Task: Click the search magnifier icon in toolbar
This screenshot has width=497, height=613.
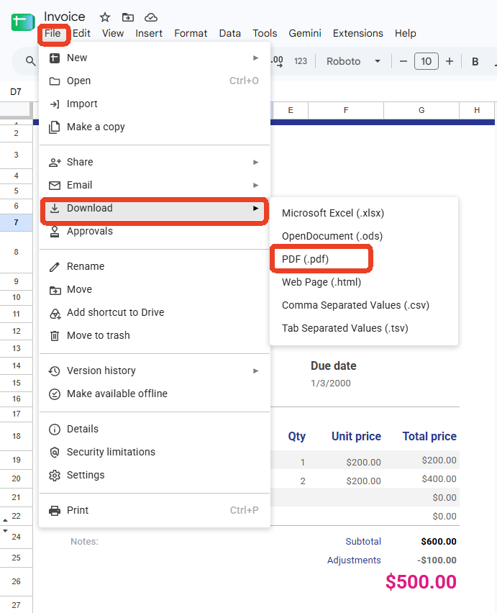Action: [30, 61]
